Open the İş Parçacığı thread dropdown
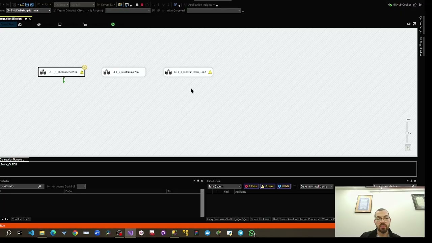Viewport: 432px width, 243px height. pyautogui.click(x=128, y=10)
